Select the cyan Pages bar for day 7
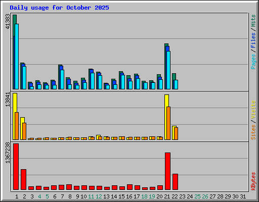 pyautogui.click(x=62, y=80)
